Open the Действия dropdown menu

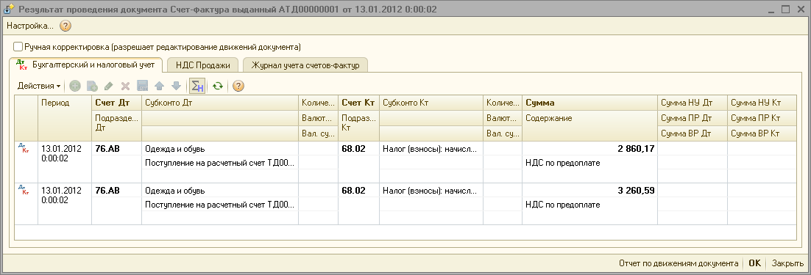[39, 86]
